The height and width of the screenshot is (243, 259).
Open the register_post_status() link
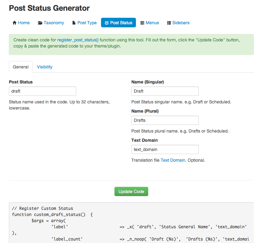click(78, 40)
